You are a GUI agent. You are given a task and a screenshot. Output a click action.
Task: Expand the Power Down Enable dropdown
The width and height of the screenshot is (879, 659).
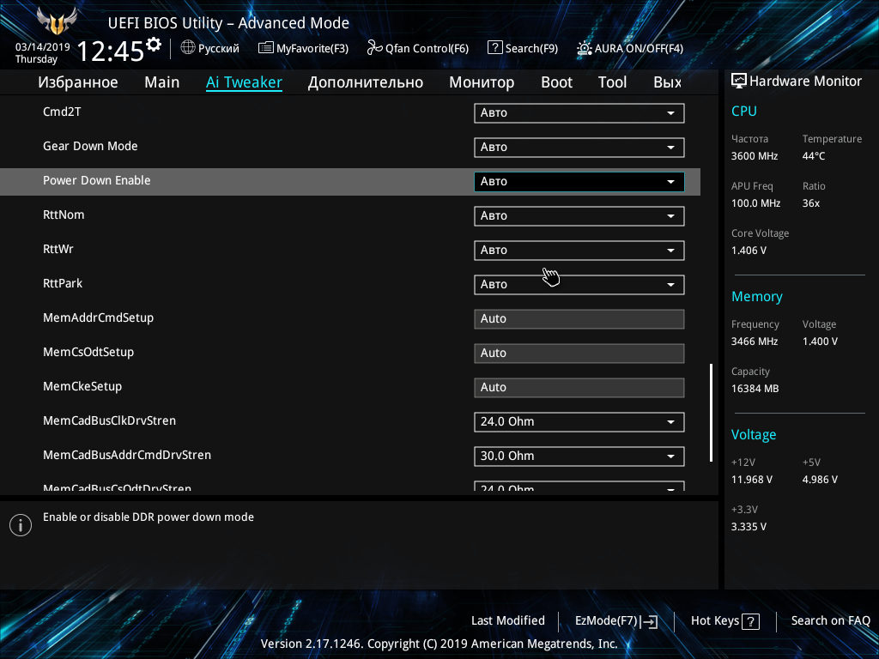[x=579, y=182]
